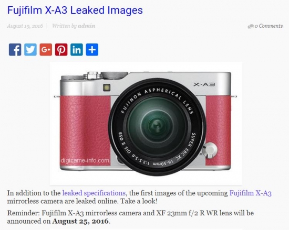Share the post on Facebook

pos(15,50)
